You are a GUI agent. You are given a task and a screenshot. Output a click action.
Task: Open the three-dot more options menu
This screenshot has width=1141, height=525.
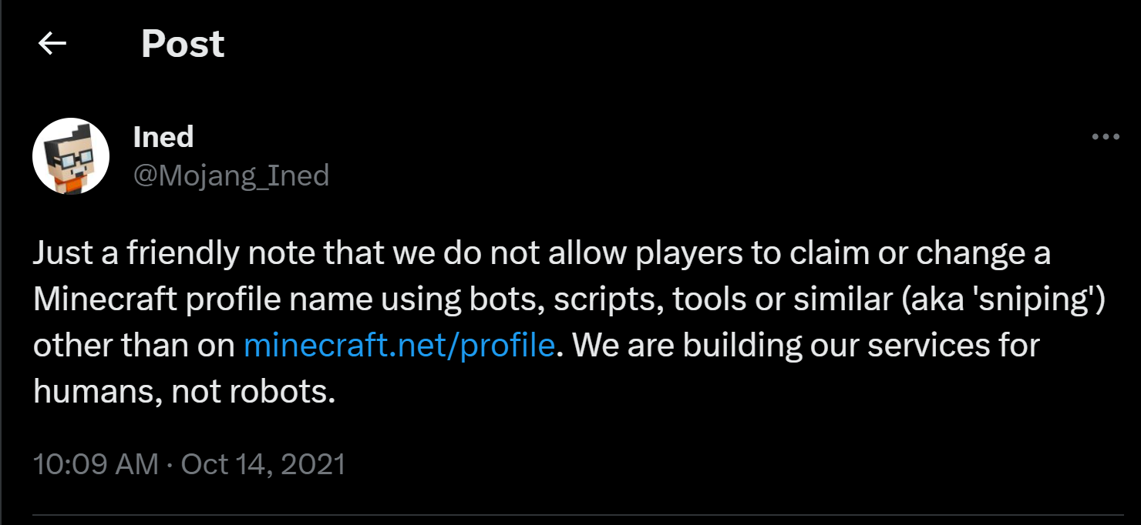(1106, 138)
